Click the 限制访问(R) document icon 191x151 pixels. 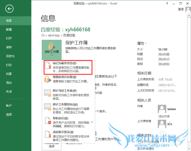pos(48,120)
